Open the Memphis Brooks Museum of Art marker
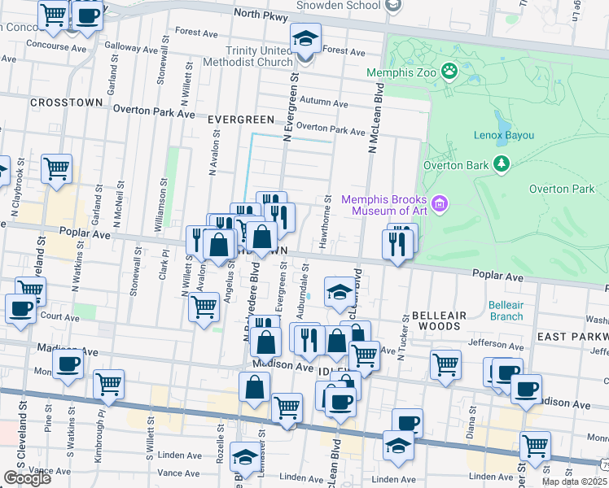The height and width of the screenshot is (488, 609). click(440, 205)
